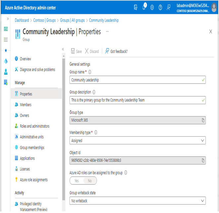Click the Group description info icon
Viewport: 219px width, 213px height.
pos(94,92)
